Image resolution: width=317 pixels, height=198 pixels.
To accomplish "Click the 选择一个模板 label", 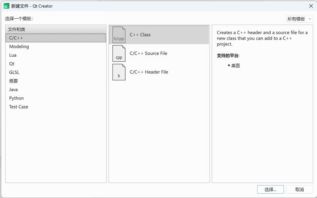I will pos(19,19).
